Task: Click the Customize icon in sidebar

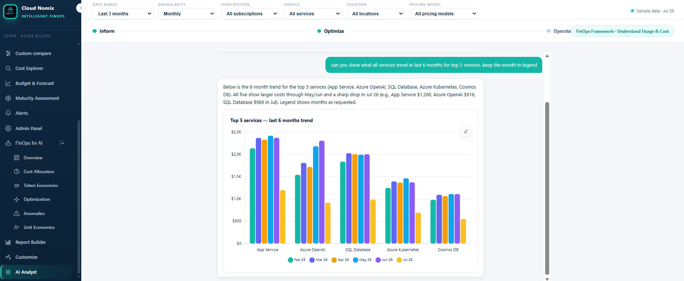Action: [8, 257]
